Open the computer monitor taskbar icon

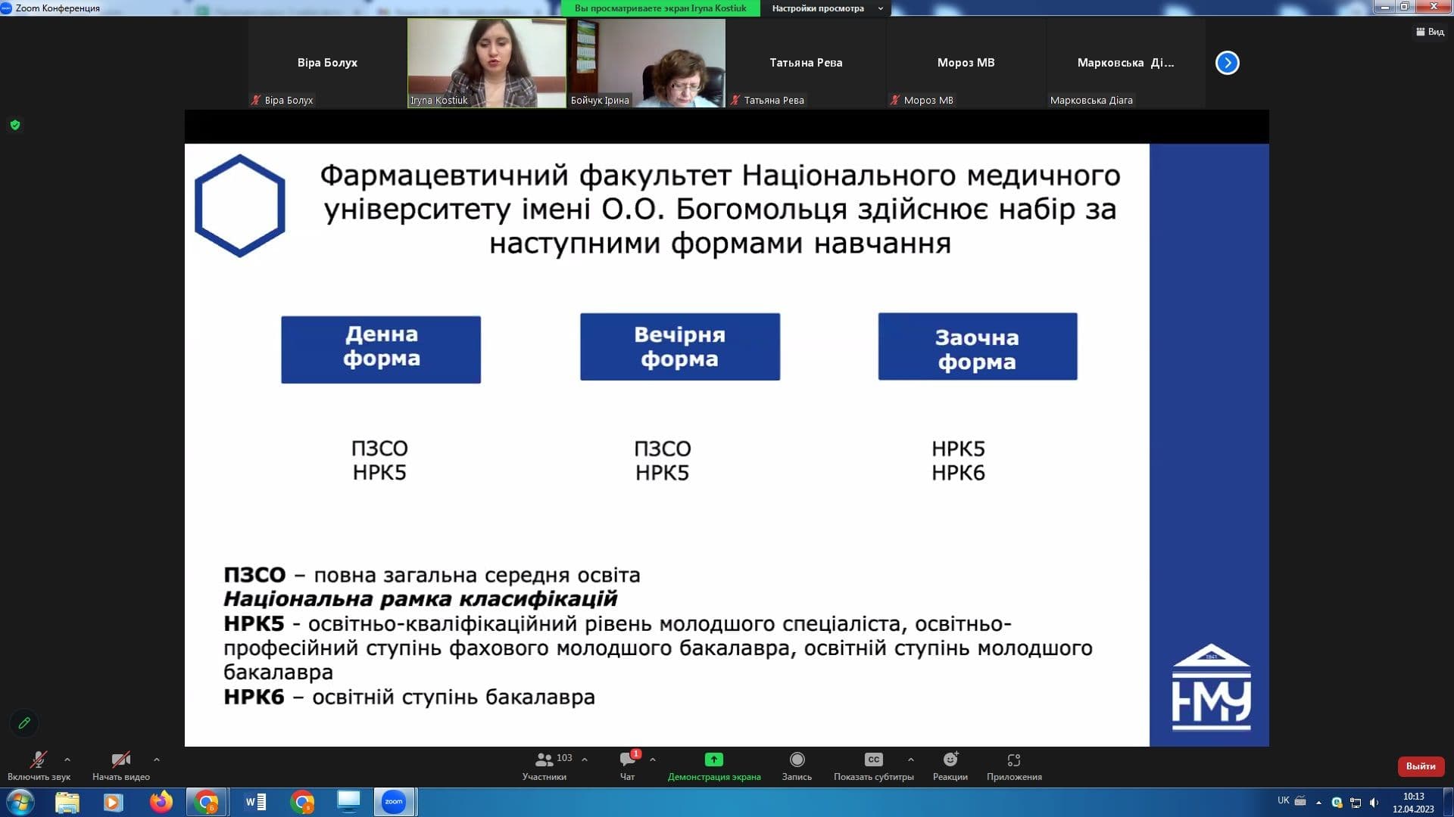tap(348, 802)
